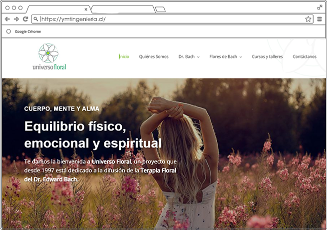Switch to the second browser tab
Viewport: 327px width, 230px height.
tap(123, 9)
